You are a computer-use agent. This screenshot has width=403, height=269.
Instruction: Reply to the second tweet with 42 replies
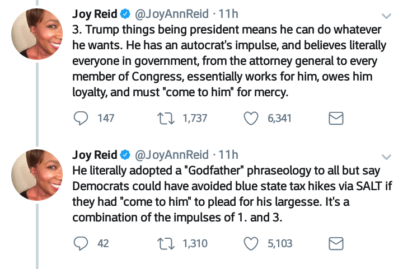(x=82, y=243)
